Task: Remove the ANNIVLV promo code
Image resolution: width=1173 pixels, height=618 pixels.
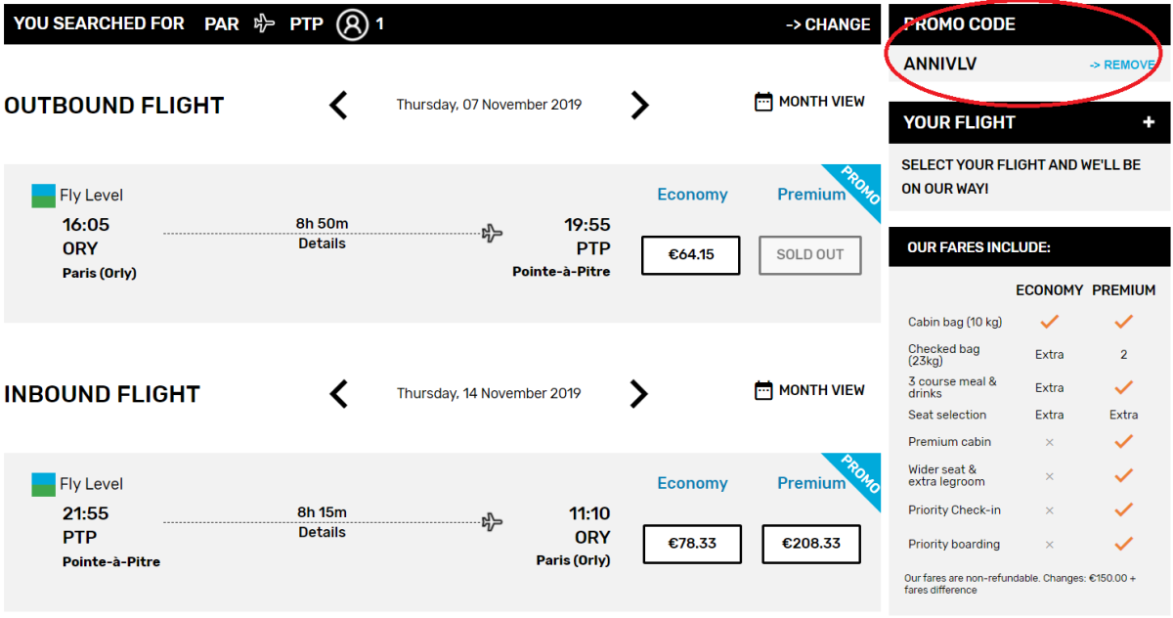Action: pos(1122,65)
